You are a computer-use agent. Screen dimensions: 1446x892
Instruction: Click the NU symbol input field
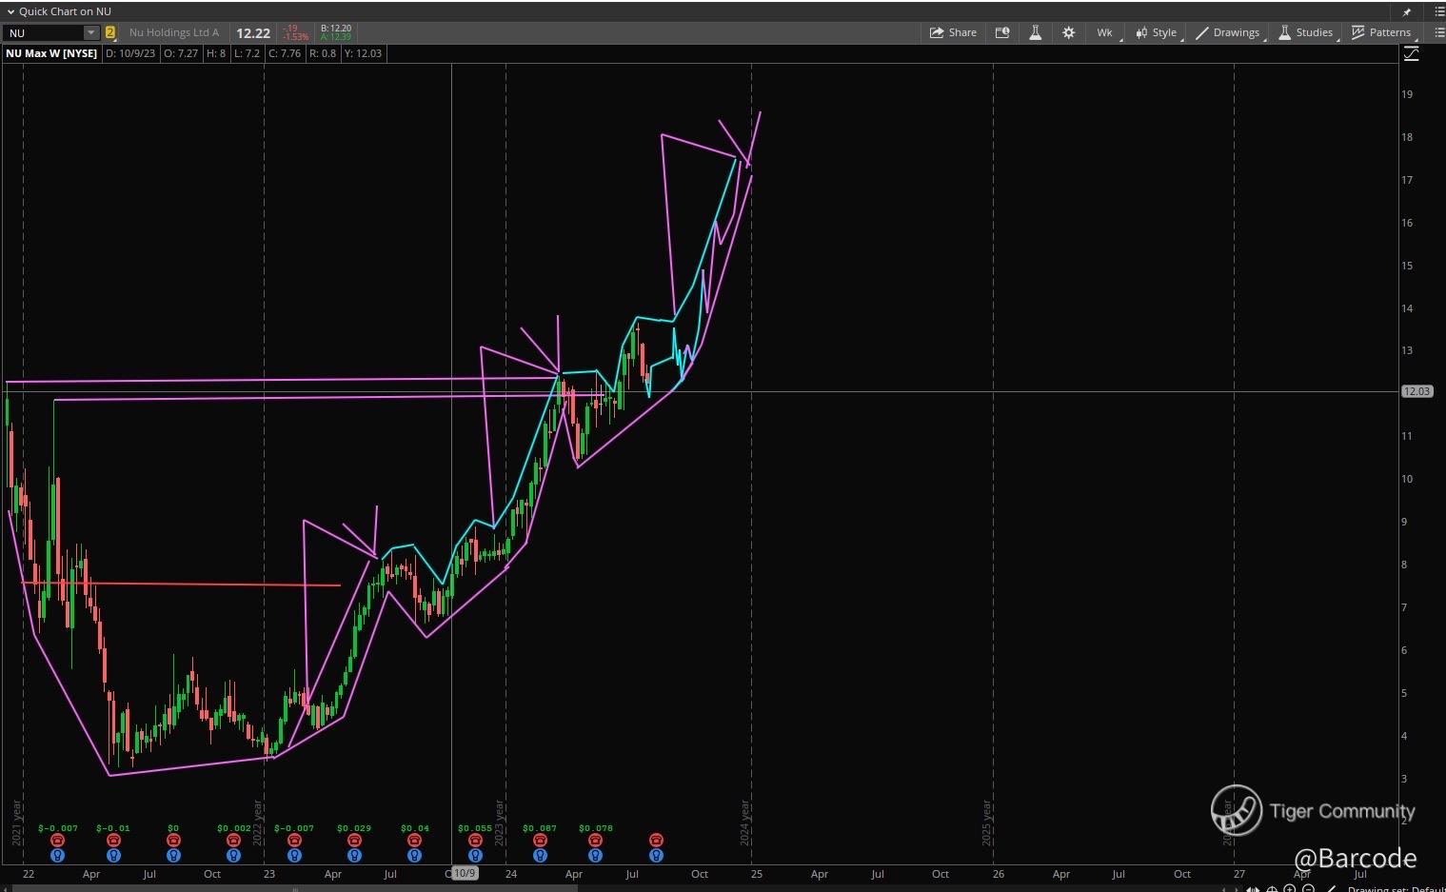pyautogui.click(x=45, y=32)
